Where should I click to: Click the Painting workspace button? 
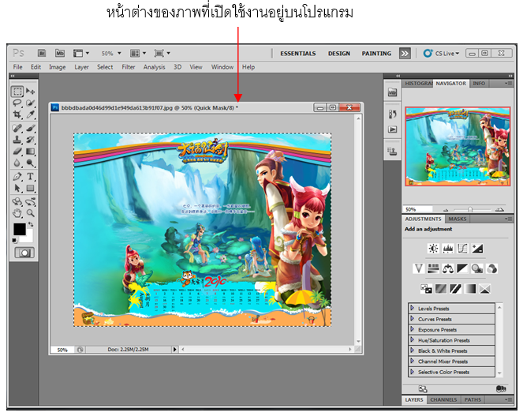coord(376,54)
